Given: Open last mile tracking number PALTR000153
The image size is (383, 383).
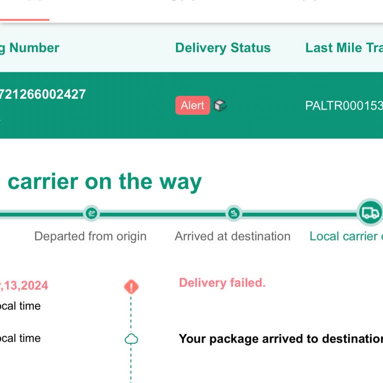Looking at the screenshot, I should [x=344, y=106].
